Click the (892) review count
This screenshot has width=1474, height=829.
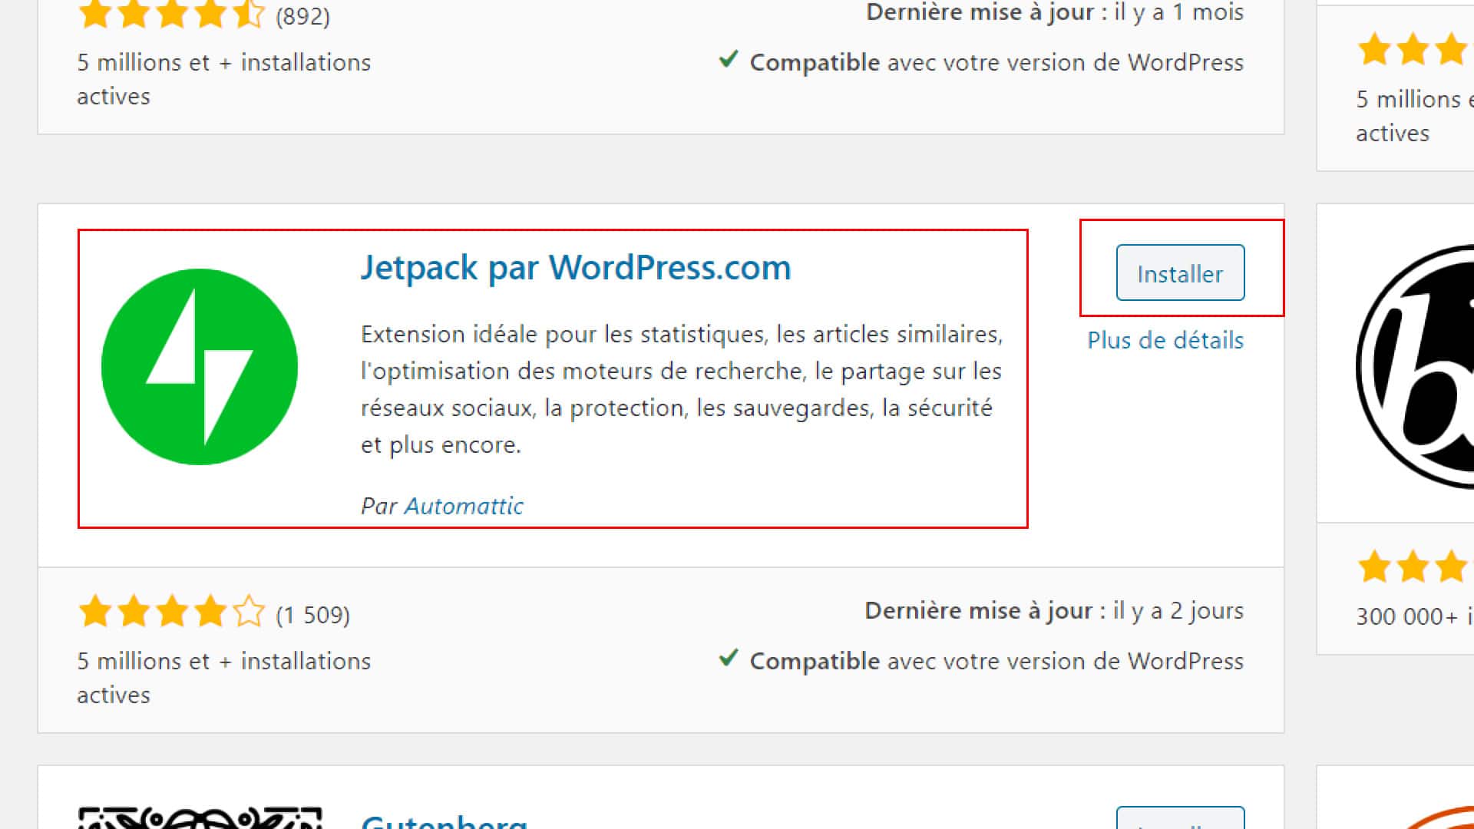pyautogui.click(x=303, y=15)
